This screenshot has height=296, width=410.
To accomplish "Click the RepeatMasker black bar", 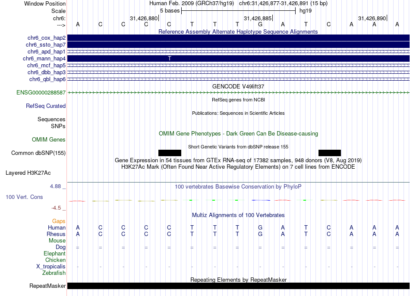I will point(238,286).
